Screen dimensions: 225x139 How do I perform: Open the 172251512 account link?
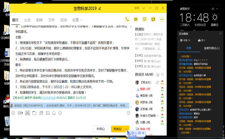(48, 98)
